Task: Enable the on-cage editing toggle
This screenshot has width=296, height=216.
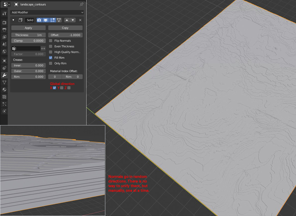Action: tap(59, 20)
